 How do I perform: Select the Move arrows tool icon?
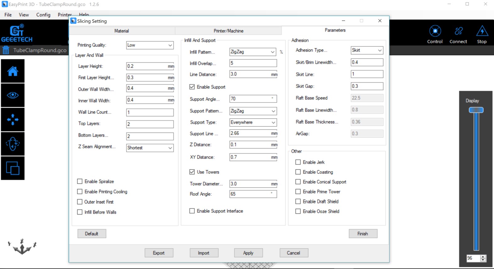click(x=13, y=120)
